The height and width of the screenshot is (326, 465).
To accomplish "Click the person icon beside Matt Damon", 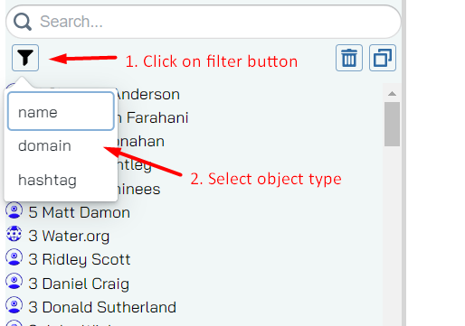I will pos(14,210).
